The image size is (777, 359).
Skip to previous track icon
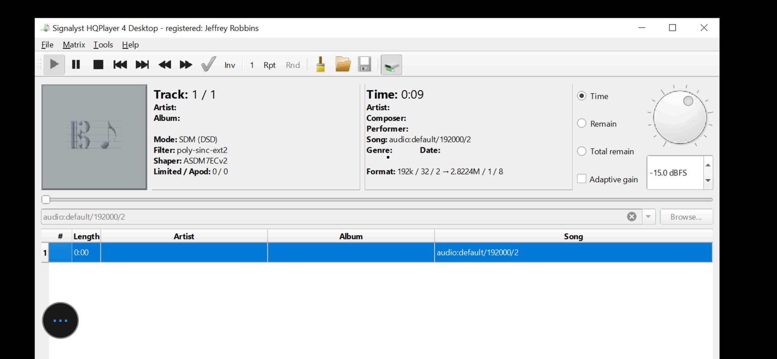point(120,65)
